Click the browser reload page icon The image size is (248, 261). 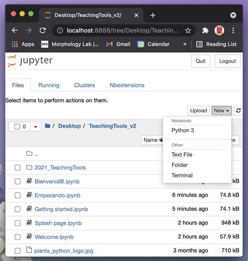coord(42,30)
